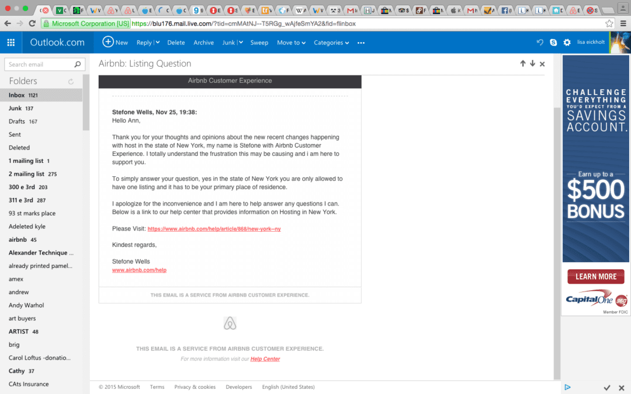Click the message pane scrollbar
This screenshot has height=394, width=631.
[x=557, y=243]
